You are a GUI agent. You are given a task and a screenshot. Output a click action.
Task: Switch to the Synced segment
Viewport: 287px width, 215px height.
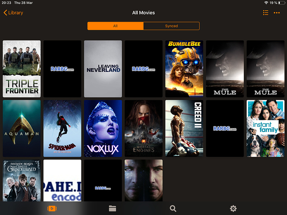coord(171,26)
